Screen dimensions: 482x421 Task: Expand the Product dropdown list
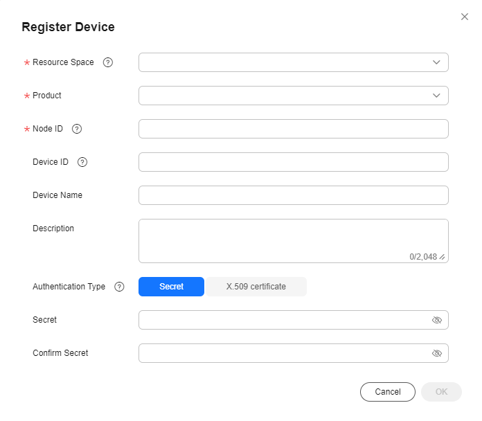293,96
